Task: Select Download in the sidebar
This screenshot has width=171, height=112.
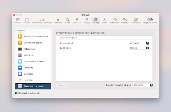Action: tap(33, 74)
